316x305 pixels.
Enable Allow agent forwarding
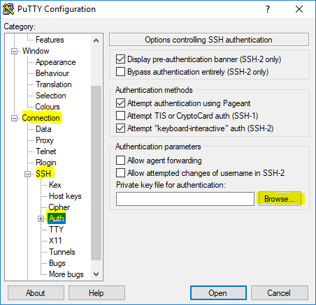click(x=120, y=161)
